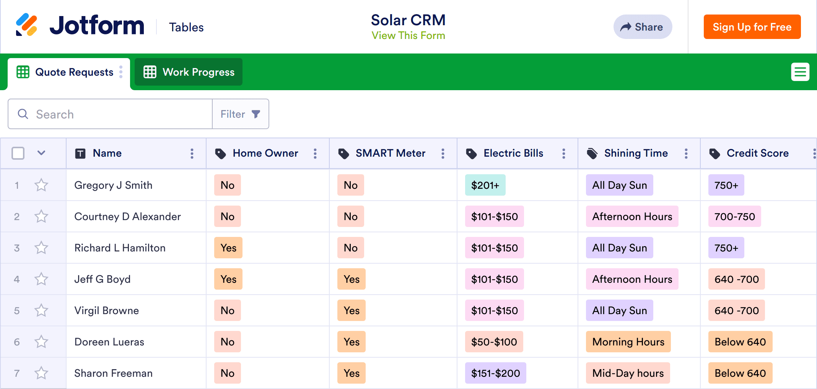The width and height of the screenshot is (817, 389).
Task: Expand the row selection dropdown chevron
Action: pyautogui.click(x=41, y=153)
